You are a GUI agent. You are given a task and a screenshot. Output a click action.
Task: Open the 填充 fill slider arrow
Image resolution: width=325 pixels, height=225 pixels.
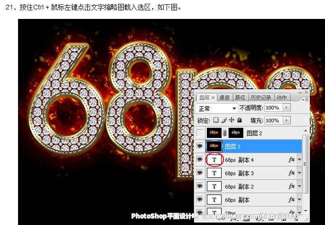285,121
